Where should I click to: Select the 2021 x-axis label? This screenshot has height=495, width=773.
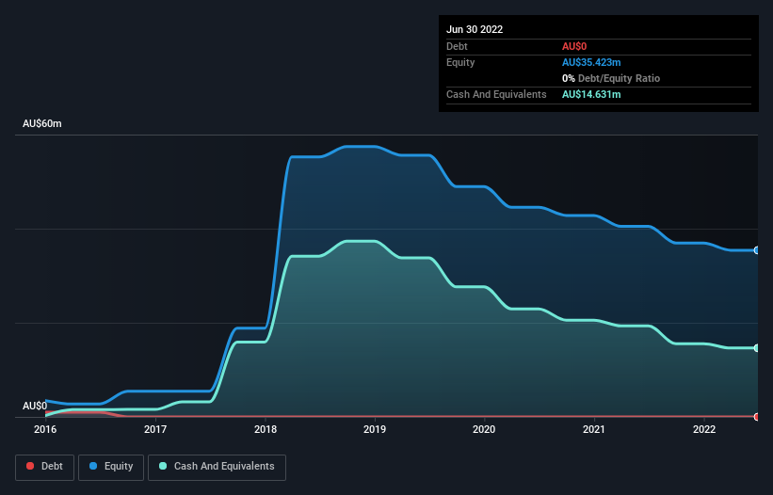pyautogui.click(x=594, y=429)
